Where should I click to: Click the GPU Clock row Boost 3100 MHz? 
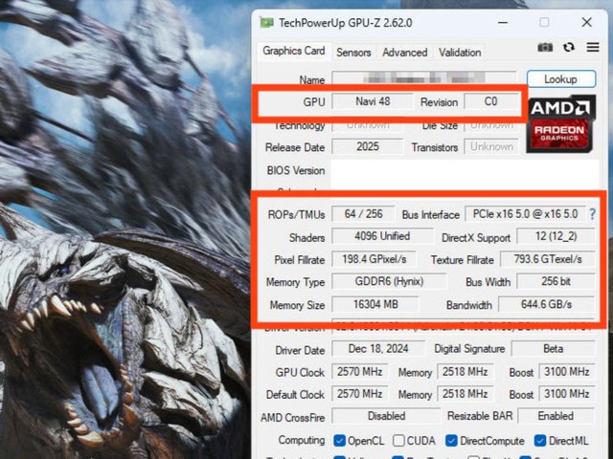[x=567, y=372]
